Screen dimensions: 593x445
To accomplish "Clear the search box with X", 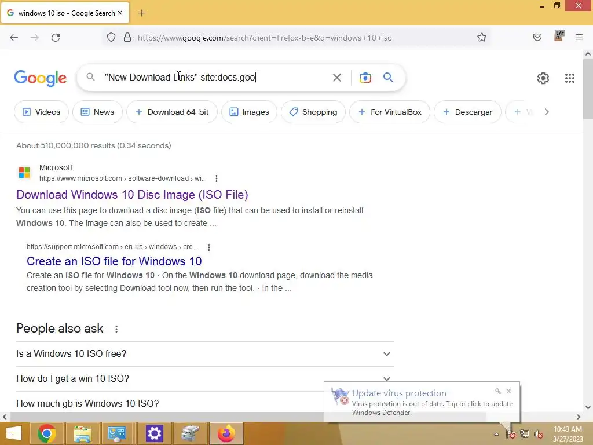I will click(x=336, y=78).
